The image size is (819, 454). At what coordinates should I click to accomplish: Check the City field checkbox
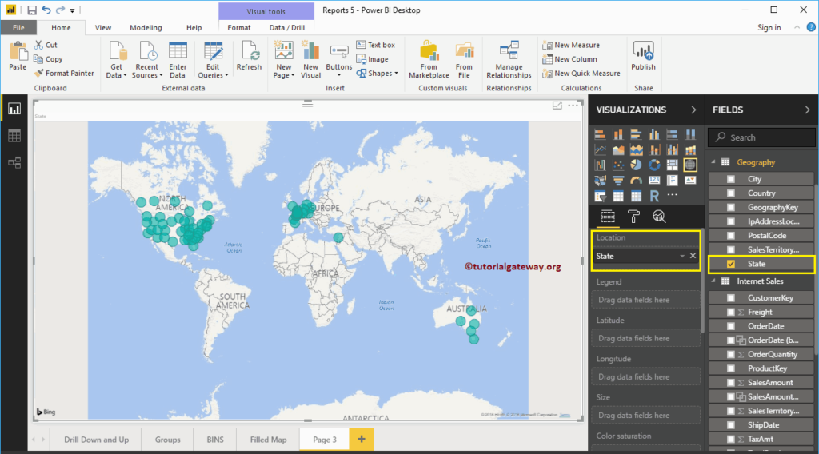point(731,179)
